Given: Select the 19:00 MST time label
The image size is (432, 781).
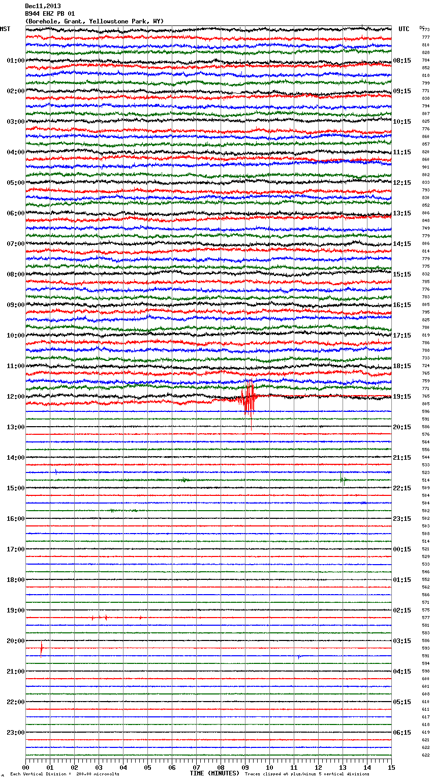Looking at the screenshot, I should coord(16,610).
